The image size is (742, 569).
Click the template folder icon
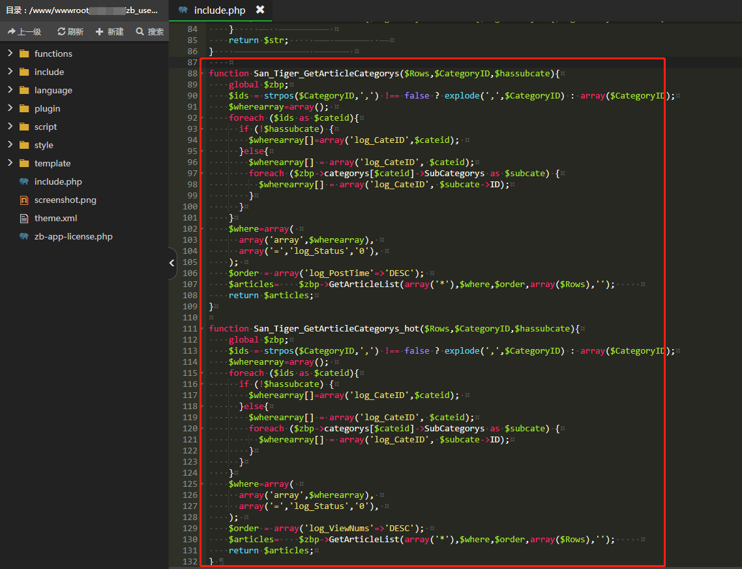coord(24,163)
